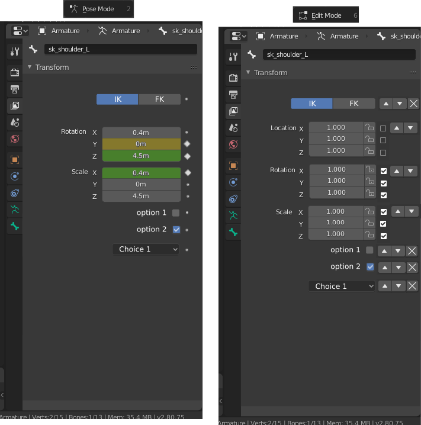Enable option 1 checkbox in right panel
Image resolution: width=421 pixels, height=425 pixels.
[369, 250]
